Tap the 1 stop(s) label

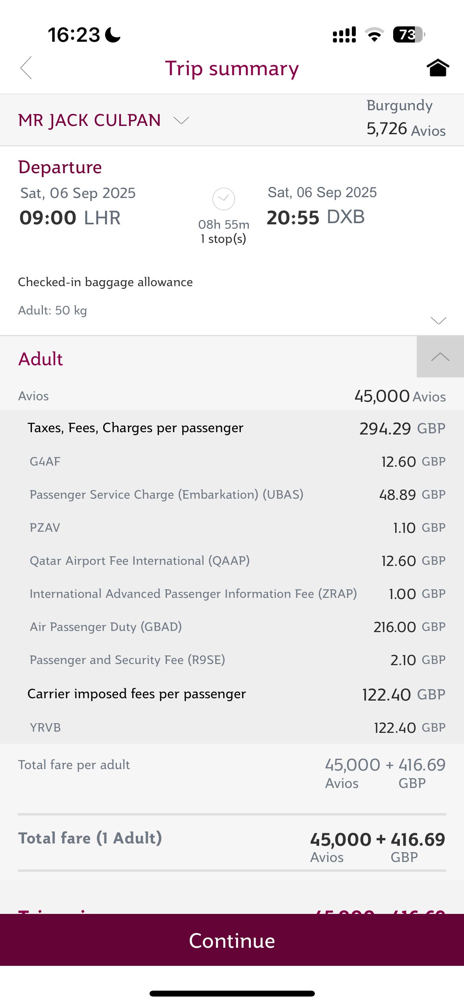click(x=224, y=239)
